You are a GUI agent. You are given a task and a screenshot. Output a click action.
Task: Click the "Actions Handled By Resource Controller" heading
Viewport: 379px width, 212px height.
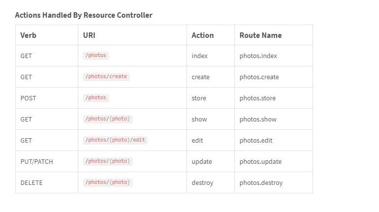[84, 15]
